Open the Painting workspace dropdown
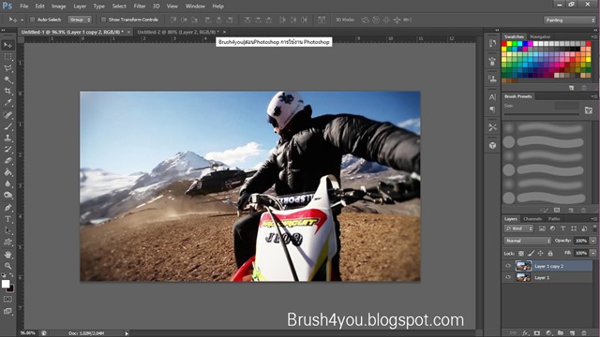Screen dimensions: 600x337 tap(569, 20)
